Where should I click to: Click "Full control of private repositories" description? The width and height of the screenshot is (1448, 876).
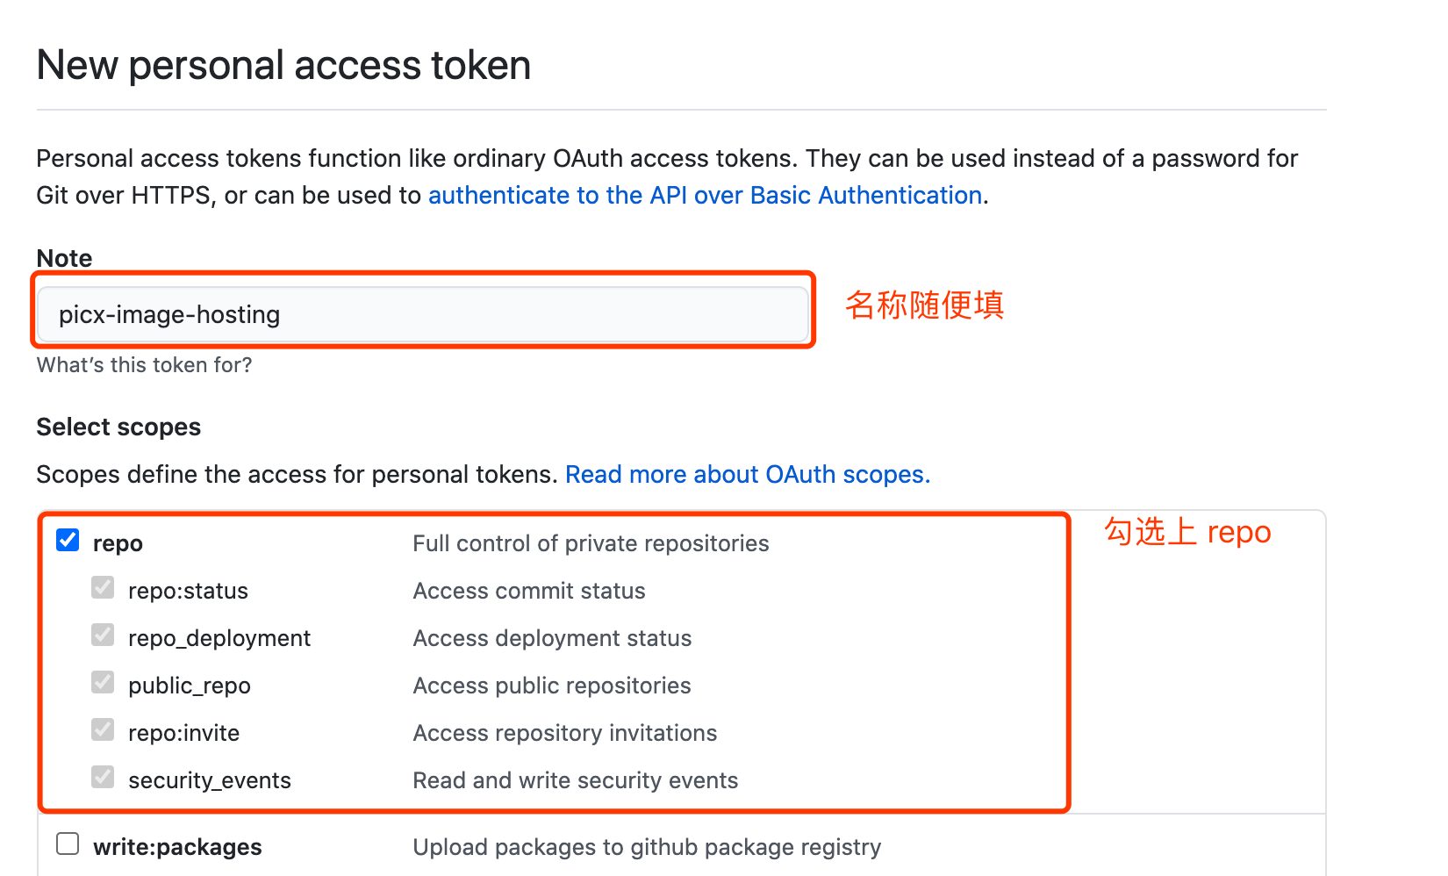tap(591, 544)
